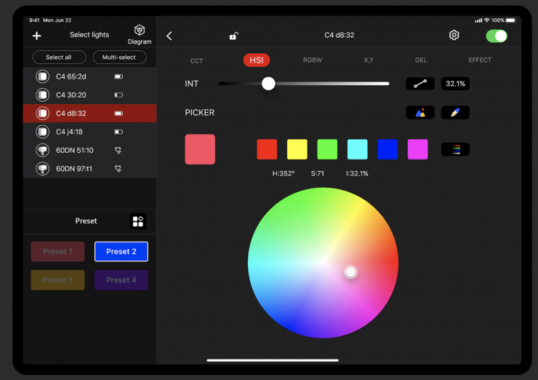Viewport: 538px width, 380px height.
Task: Click the 32.1% intensity value field
Action: [x=455, y=84]
